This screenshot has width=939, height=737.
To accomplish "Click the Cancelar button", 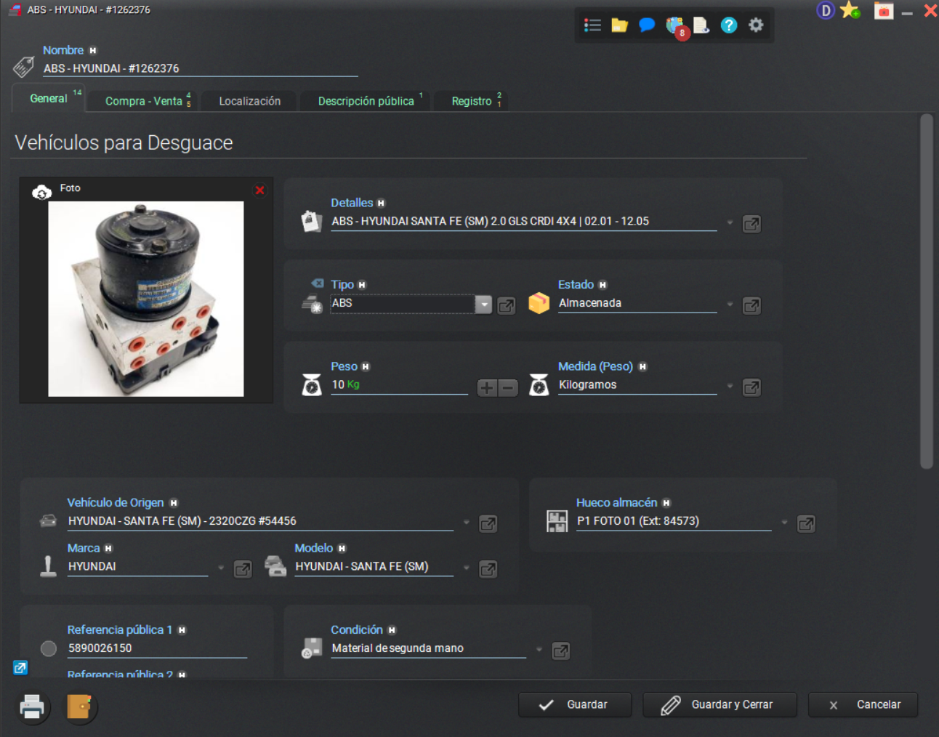I will click(863, 704).
